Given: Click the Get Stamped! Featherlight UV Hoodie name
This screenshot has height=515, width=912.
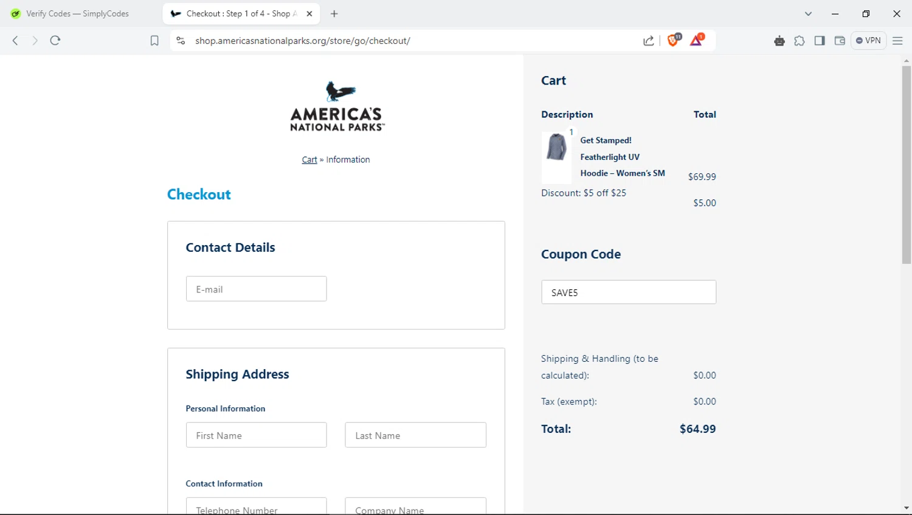Looking at the screenshot, I should (623, 157).
